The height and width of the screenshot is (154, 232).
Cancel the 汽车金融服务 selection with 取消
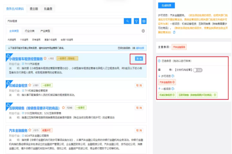[139, 131]
